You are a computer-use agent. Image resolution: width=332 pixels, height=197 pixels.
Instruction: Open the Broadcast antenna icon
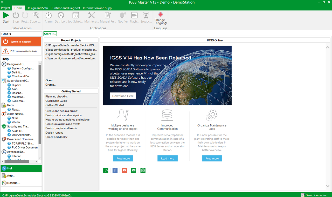[x=146, y=15]
